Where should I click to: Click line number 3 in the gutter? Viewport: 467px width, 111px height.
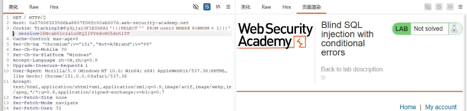8,28
